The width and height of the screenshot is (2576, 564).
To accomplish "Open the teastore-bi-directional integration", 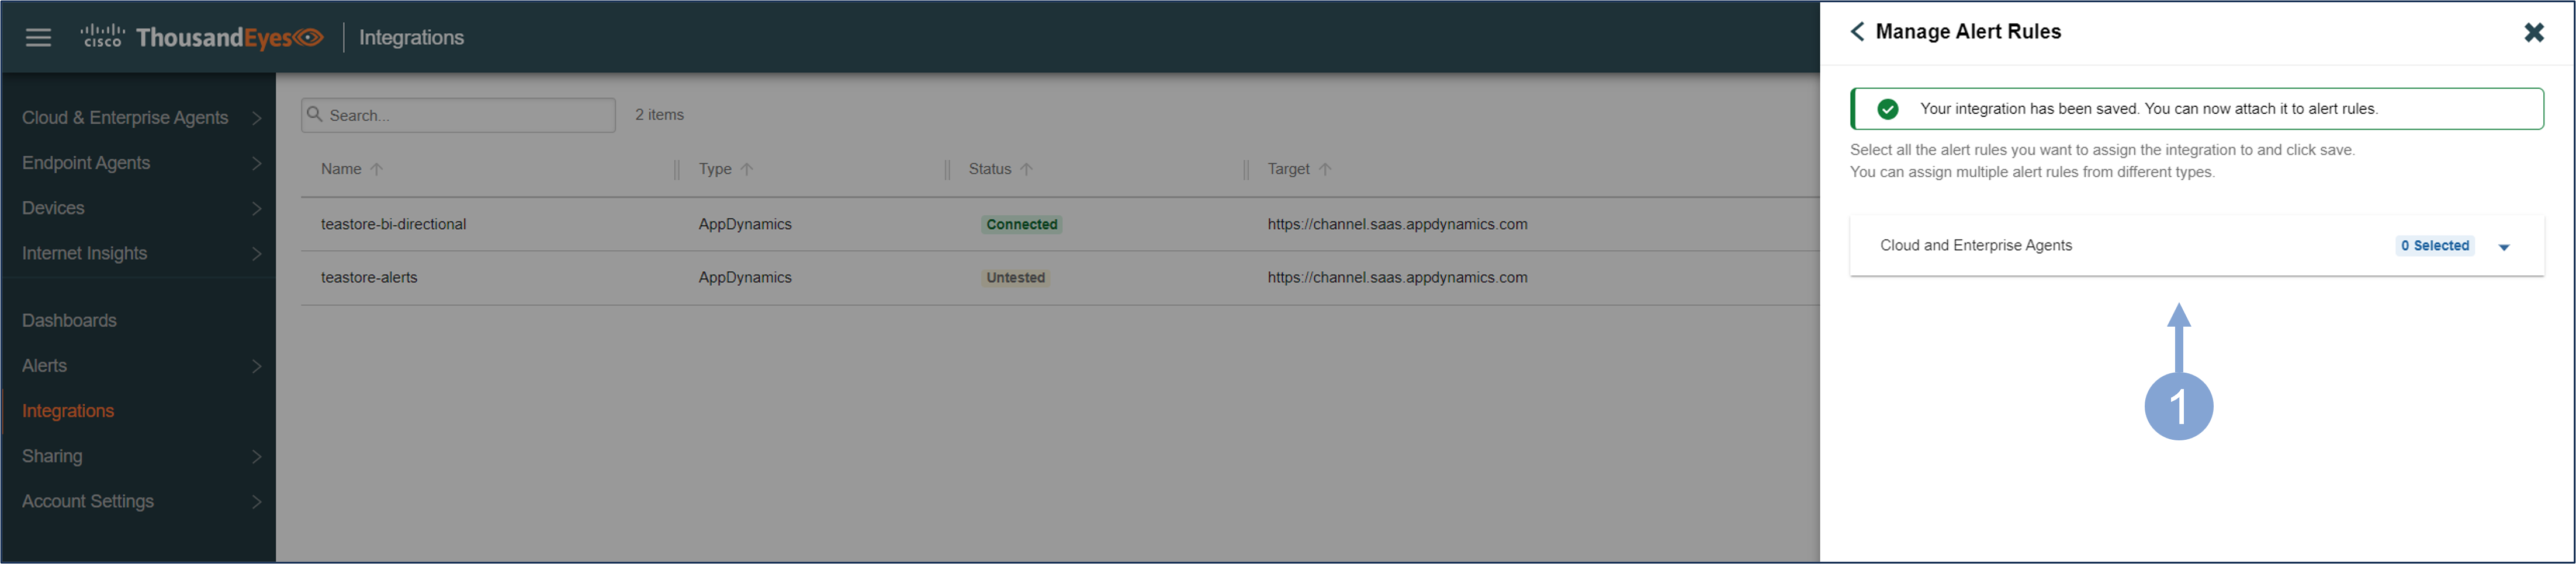I will 393,225.
